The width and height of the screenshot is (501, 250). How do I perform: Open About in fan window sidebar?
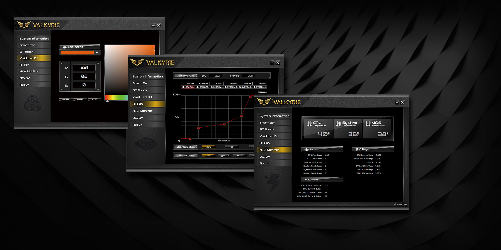click(148, 125)
